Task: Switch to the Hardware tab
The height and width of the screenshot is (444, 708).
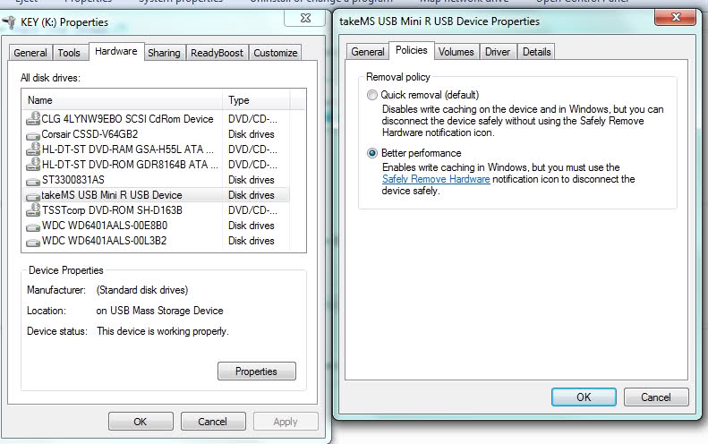Action: tap(116, 52)
